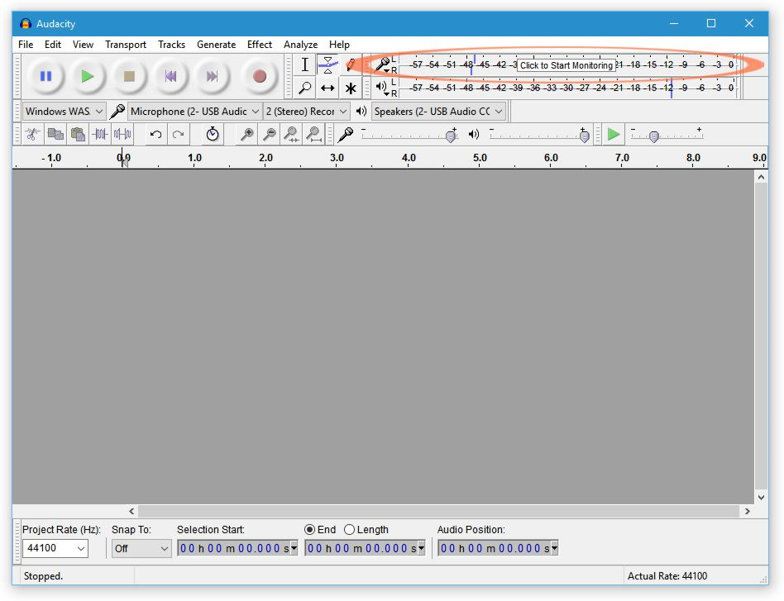784x601 pixels.
Task: Undo the last action
Action: (155, 134)
